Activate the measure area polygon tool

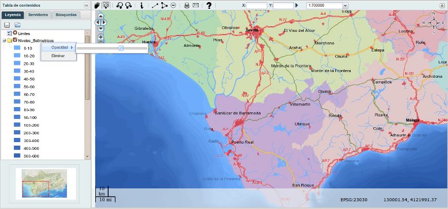pyautogui.click(x=164, y=5)
